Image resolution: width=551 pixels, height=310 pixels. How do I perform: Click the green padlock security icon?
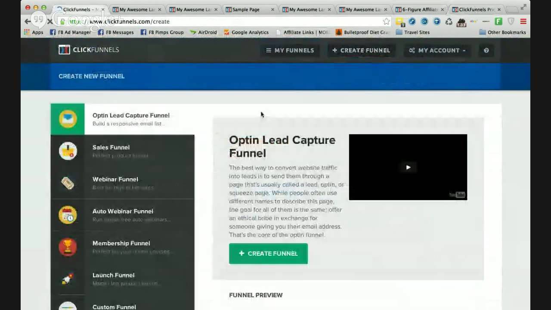click(62, 22)
